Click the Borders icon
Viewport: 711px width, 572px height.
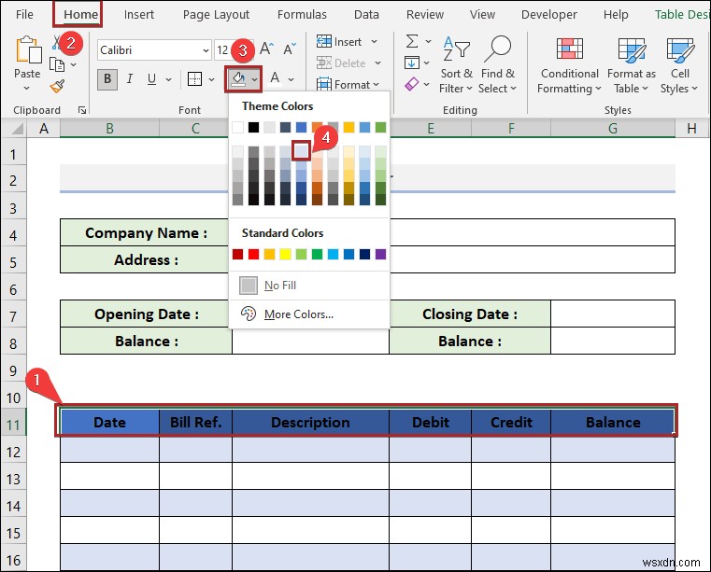(x=195, y=78)
